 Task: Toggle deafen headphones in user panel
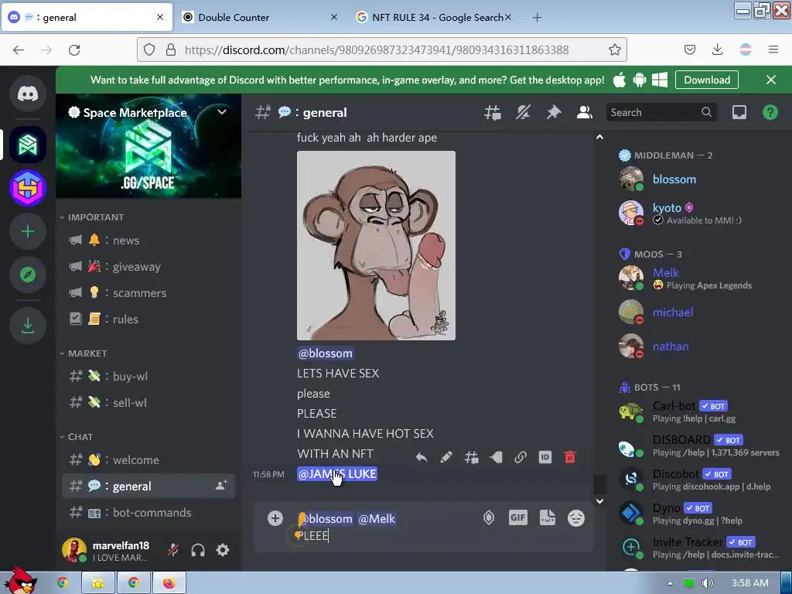(x=198, y=550)
